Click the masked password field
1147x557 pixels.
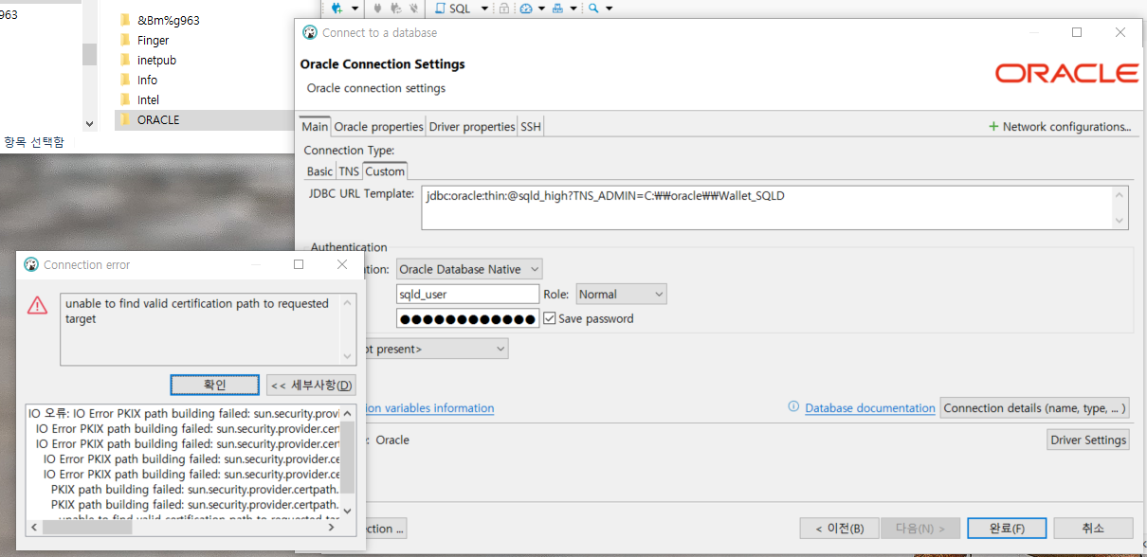coord(467,318)
